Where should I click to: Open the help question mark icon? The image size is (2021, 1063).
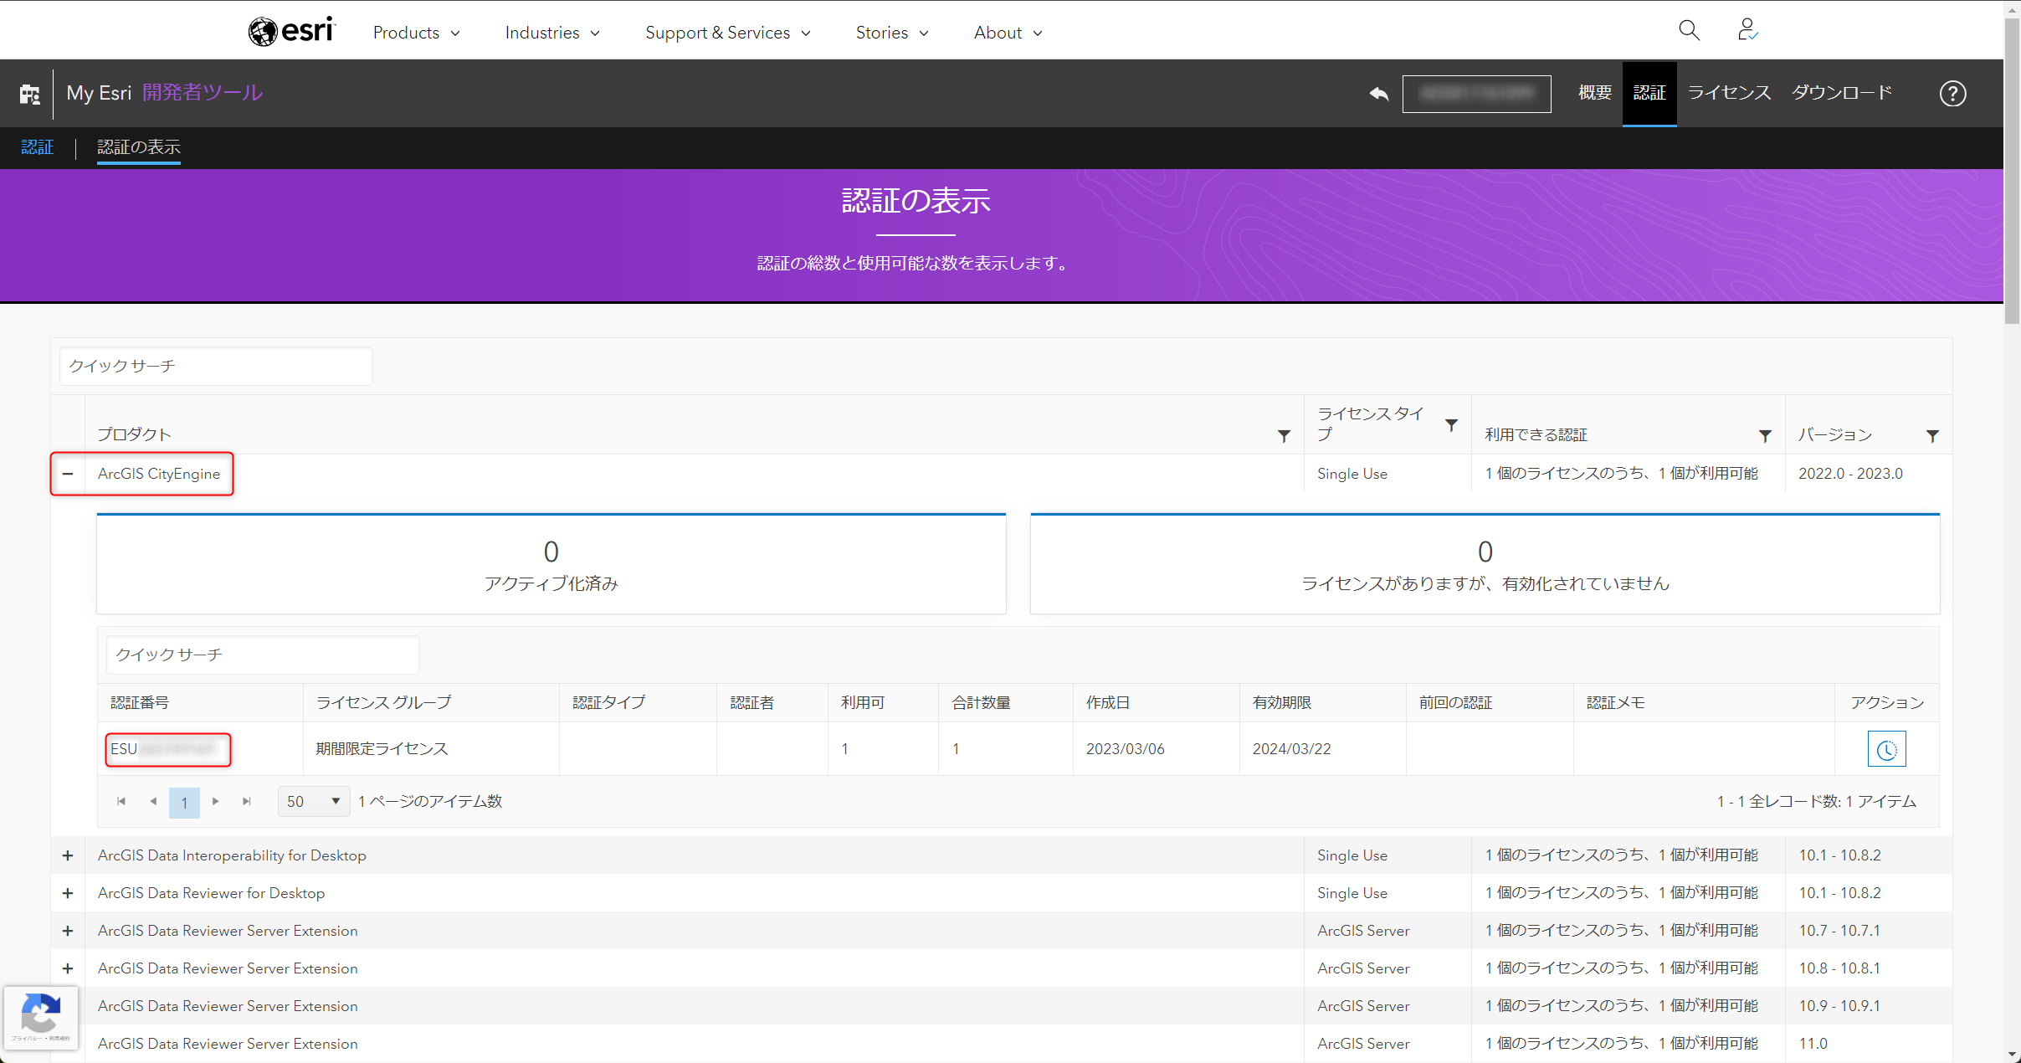[x=1952, y=93]
